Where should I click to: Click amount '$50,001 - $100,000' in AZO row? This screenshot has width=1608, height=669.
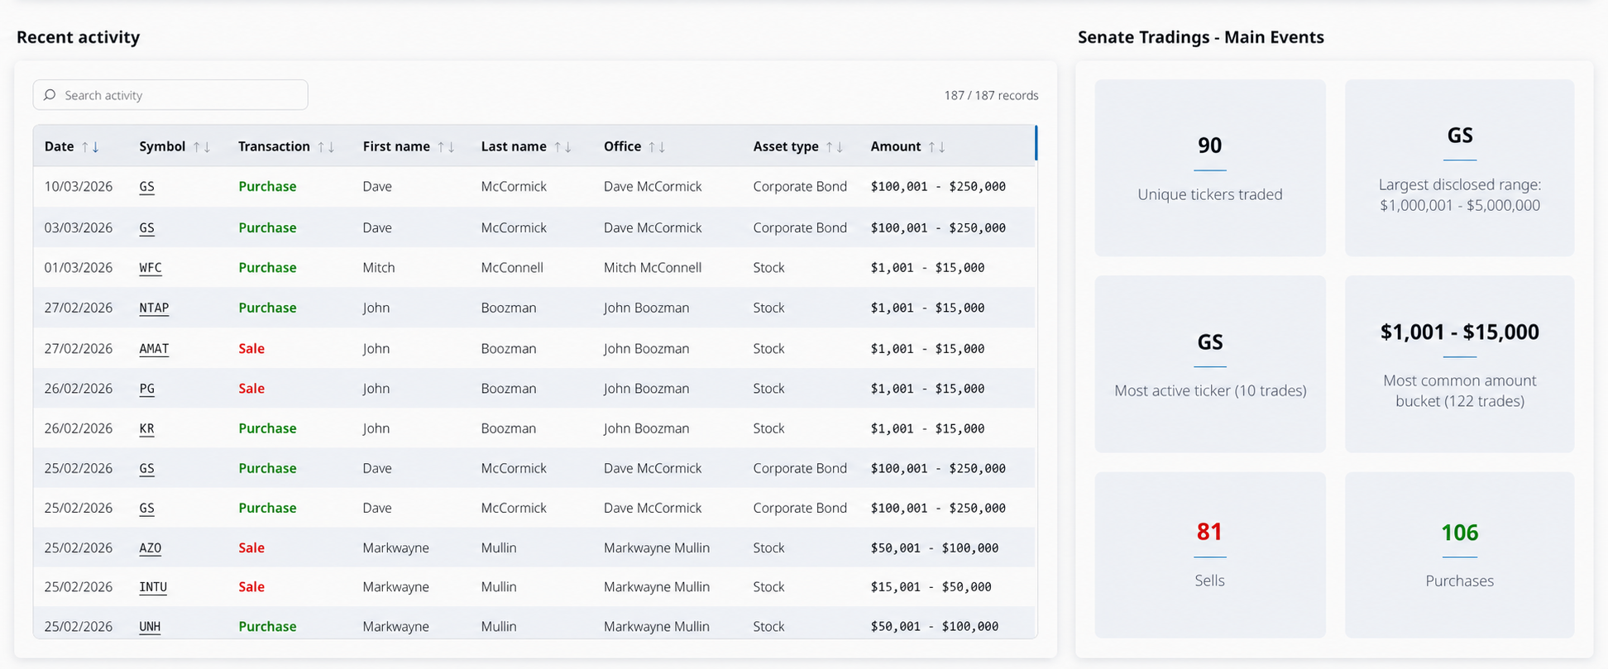935,547
